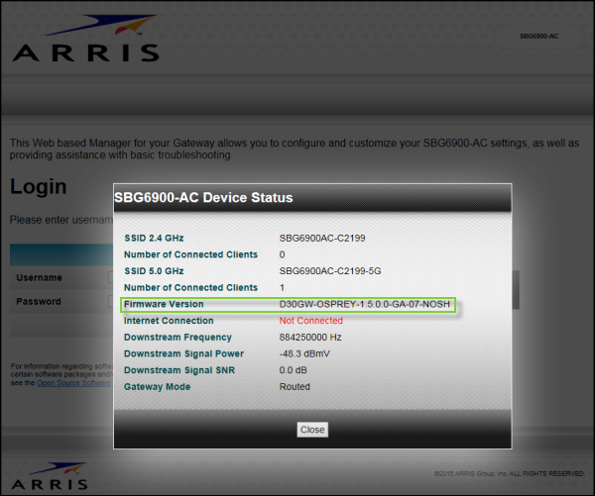
Task: Click the scrollbar beside the status dialog
Action: tap(515, 287)
